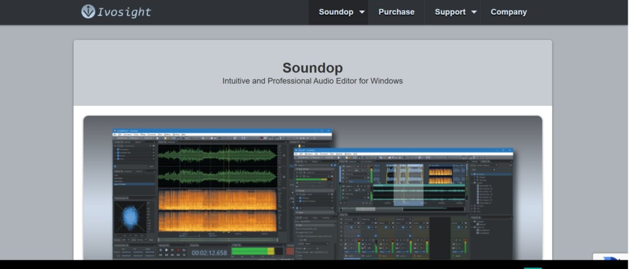Click the 00:02:12.658 time display in screenshot
Screen dimensions: 629x269
209,252
